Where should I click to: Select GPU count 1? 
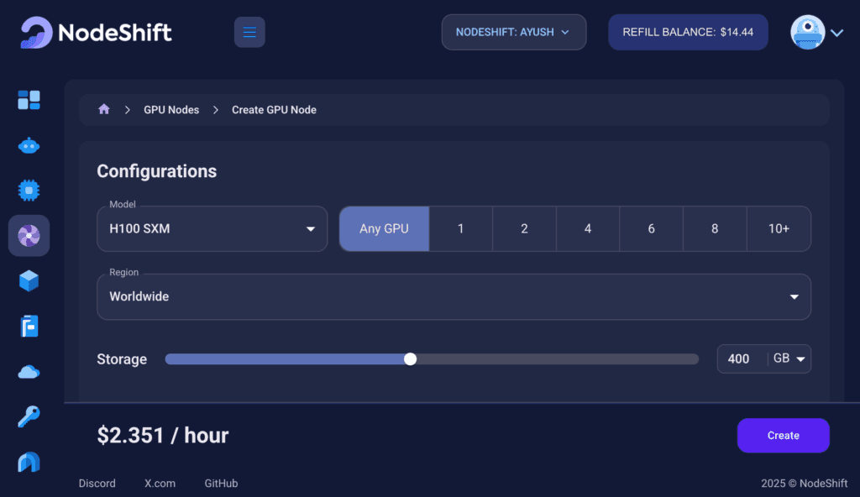[x=461, y=228]
